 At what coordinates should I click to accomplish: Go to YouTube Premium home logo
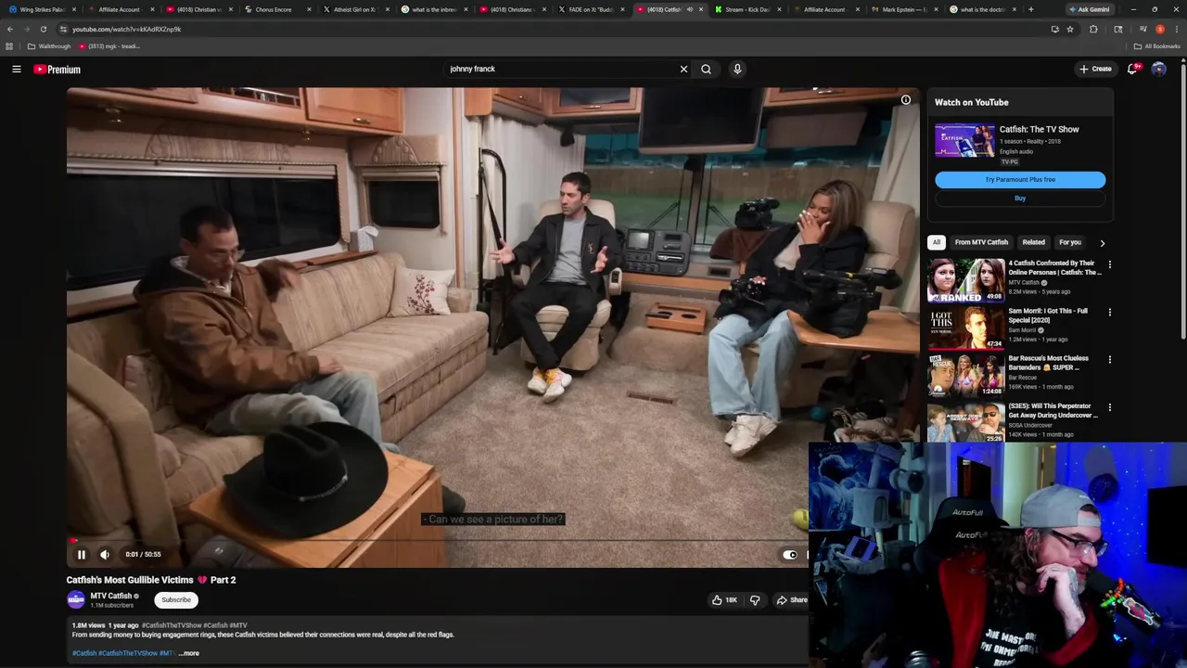[57, 70]
